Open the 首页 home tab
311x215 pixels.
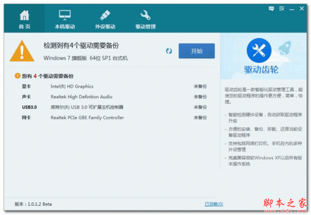point(24,19)
